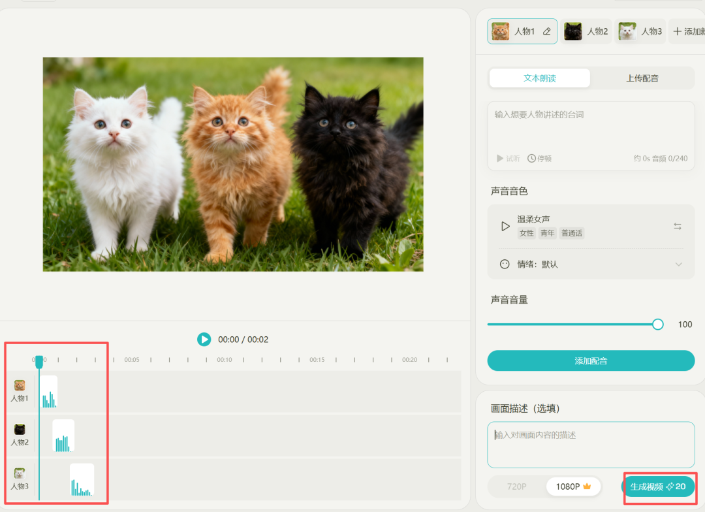Image resolution: width=705 pixels, height=512 pixels.
Task: Click the 人物3 white cat icon in the timeline
Action: [20, 473]
